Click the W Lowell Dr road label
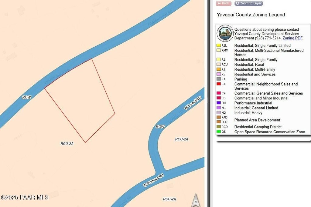 [x=193, y=104]
